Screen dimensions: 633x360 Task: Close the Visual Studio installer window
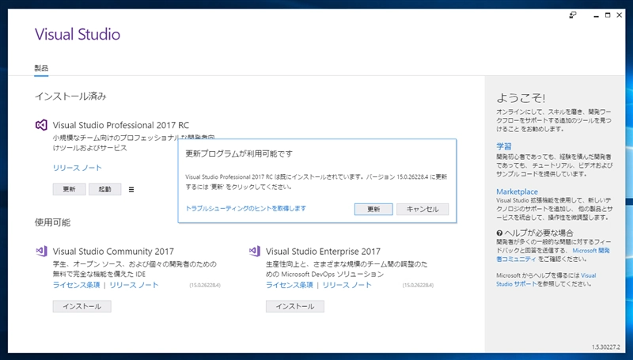[x=620, y=15]
